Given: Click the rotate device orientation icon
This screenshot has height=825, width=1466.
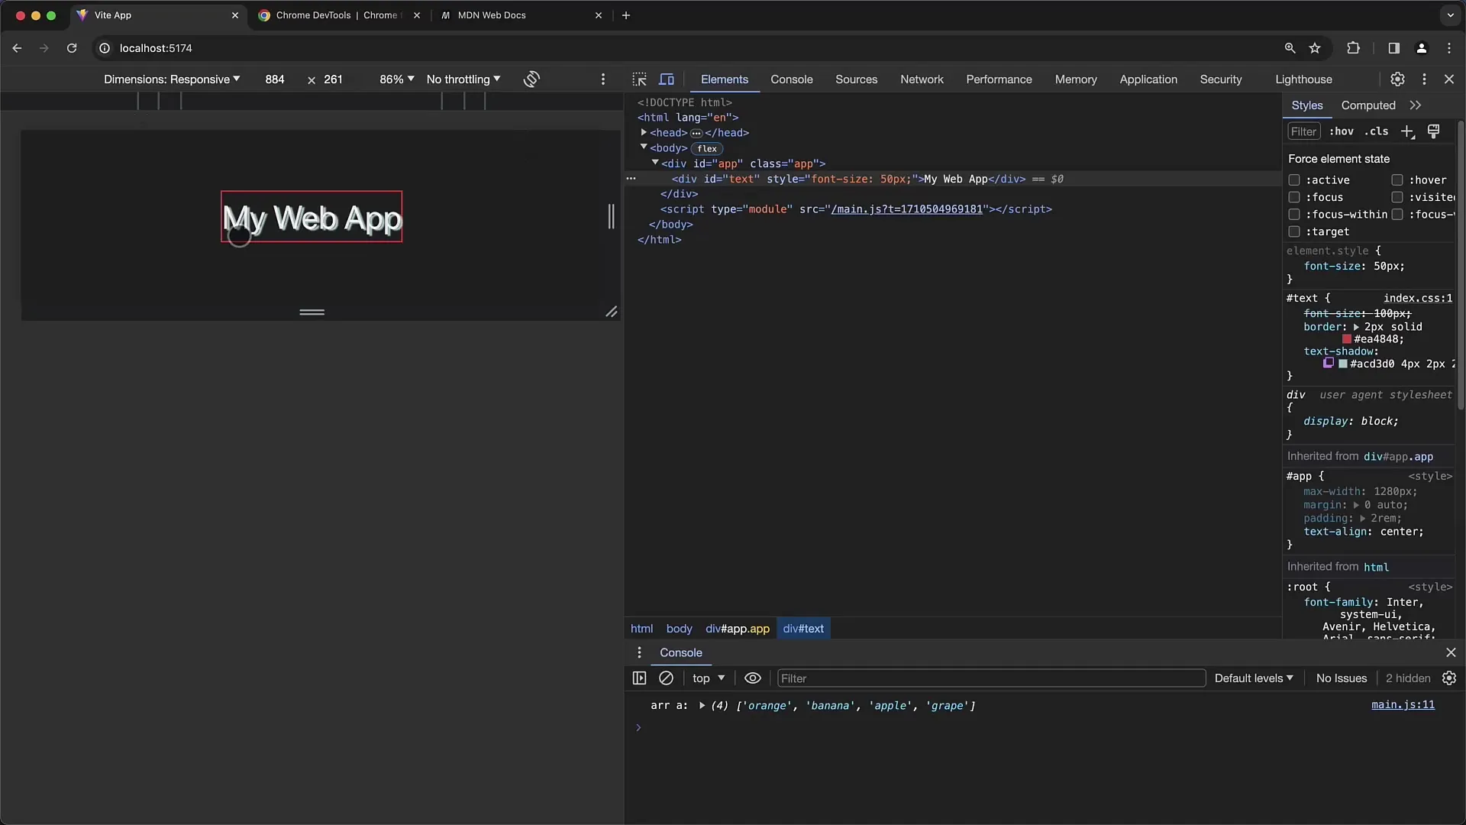Looking at the screenshot, I should pyautogui.click(x=531, y=79).
